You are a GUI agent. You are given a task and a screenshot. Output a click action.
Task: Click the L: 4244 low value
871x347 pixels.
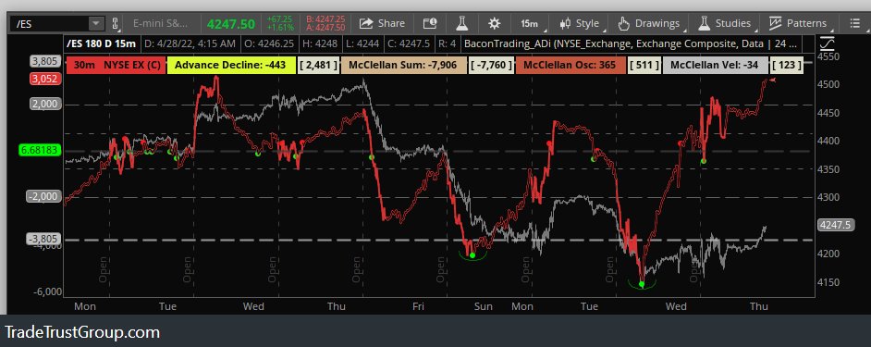[x=363, y=43]
